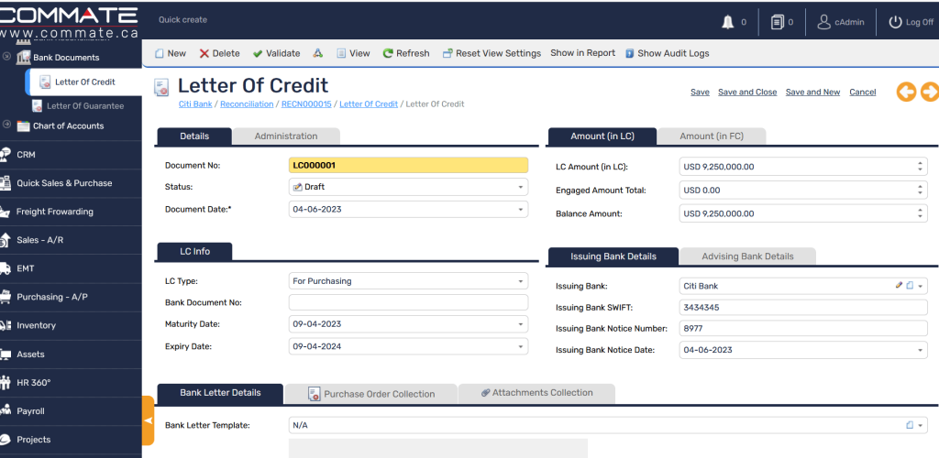Click the Letter Of Credit page title icon
The width and height of the screenshot is (939, 458).
tap(161, 87)
